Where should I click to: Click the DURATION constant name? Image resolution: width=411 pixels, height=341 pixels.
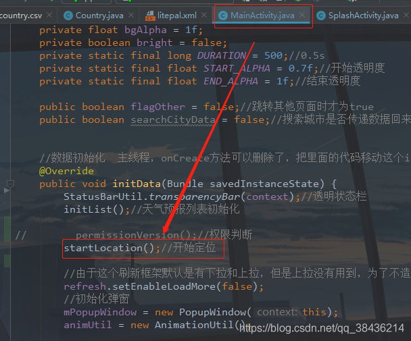221,55
